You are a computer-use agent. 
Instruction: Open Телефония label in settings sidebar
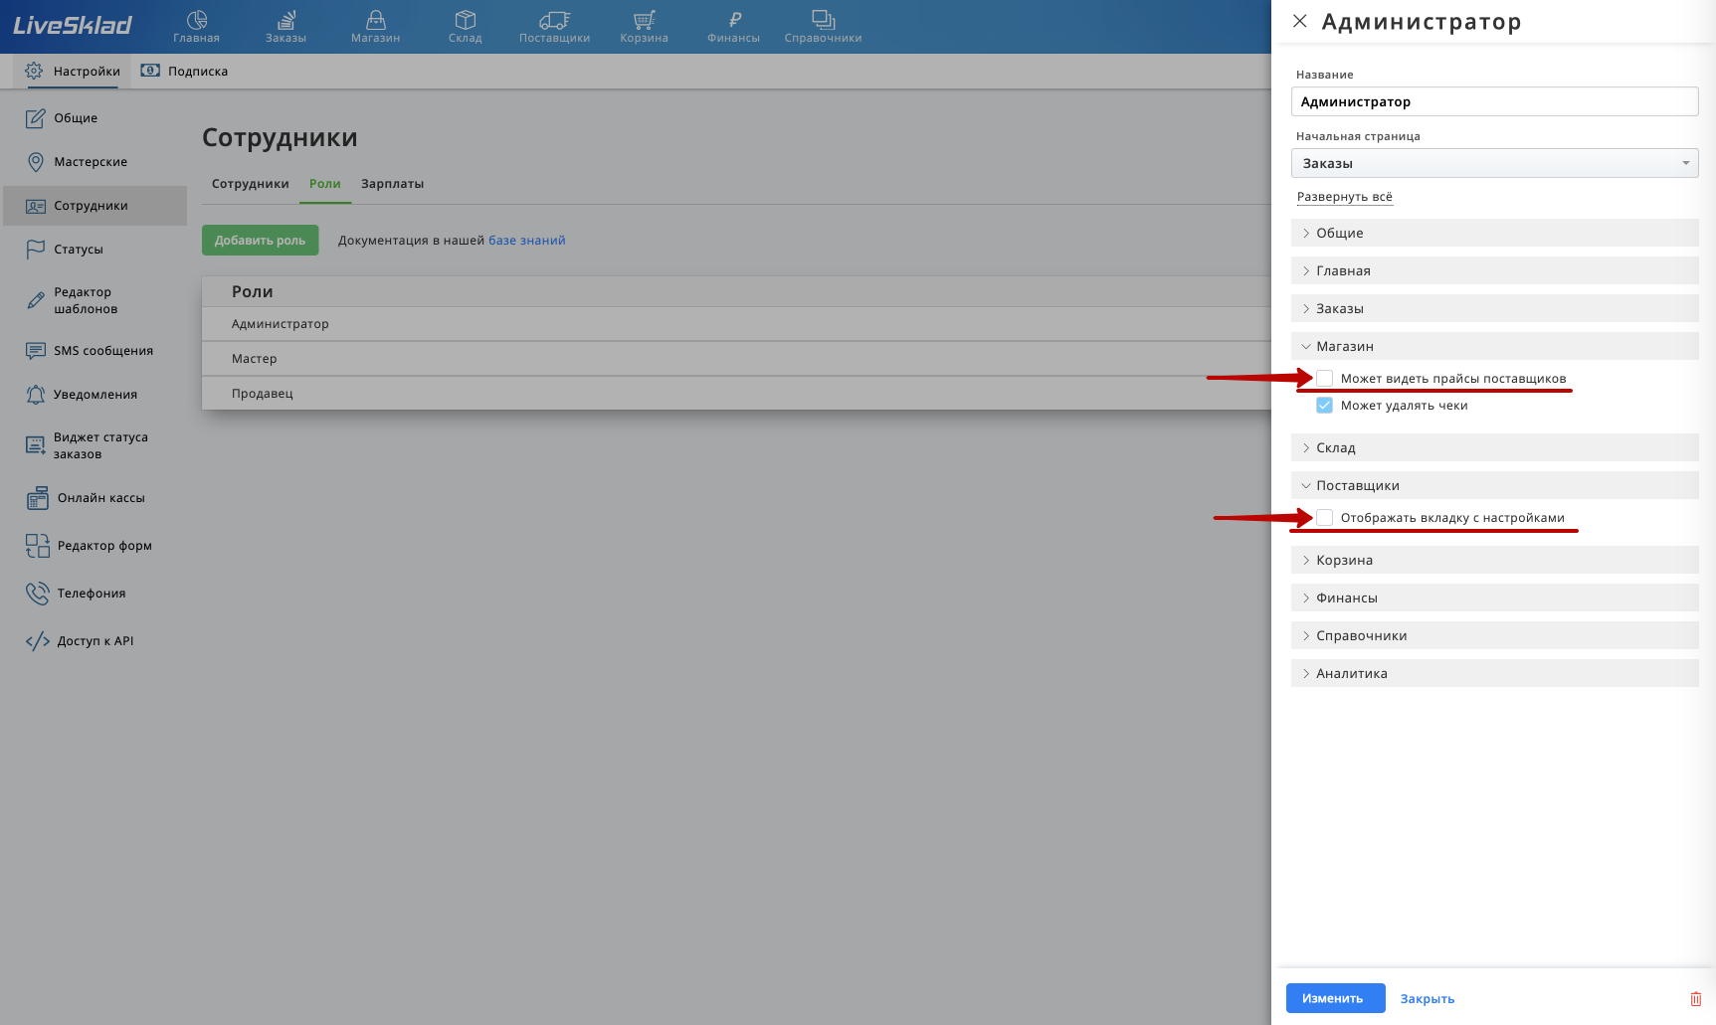(92, 594)
